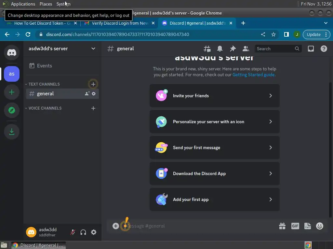Open the gift Nitro icon
The width and height of the screenshot is (333, 249).
282,226
